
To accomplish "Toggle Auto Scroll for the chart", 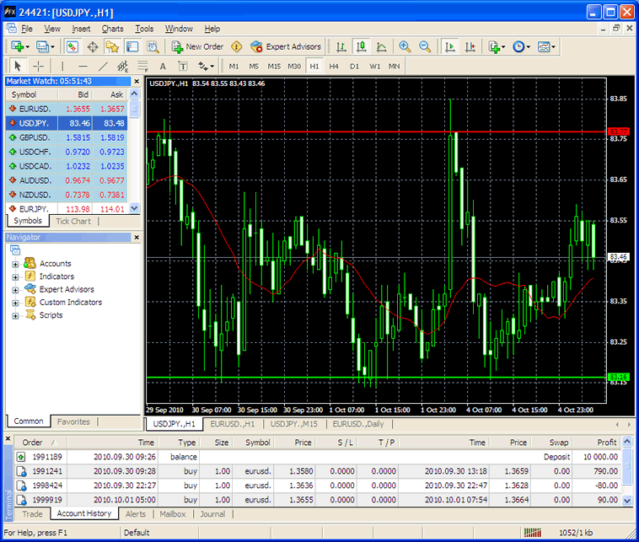I will pos(450,47).
